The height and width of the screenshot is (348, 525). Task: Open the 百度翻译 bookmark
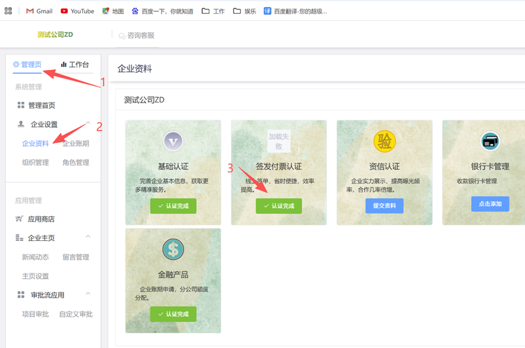tap(295, 11)
